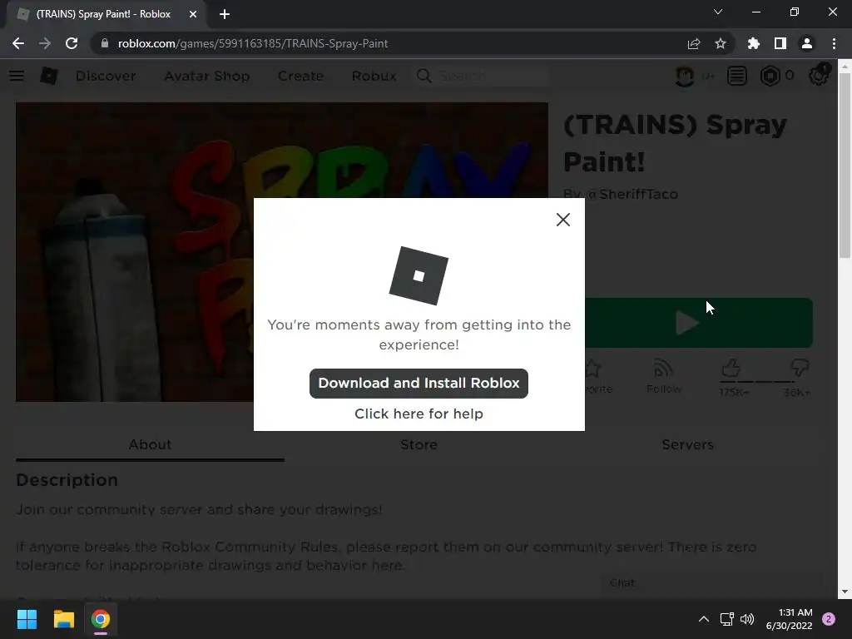This screenshot has height=639, width=852.
Task: Open the Robux page
Action: tap(374, 76)
